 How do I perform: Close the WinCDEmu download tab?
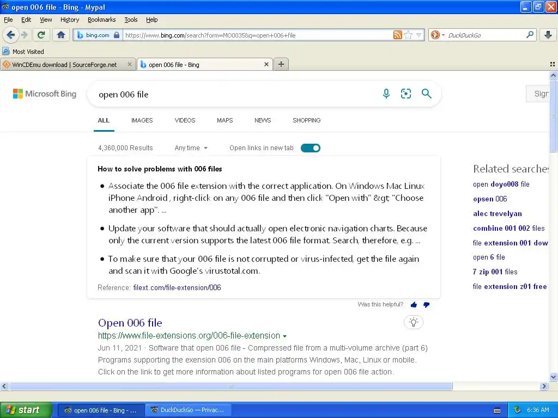(130, 64)
